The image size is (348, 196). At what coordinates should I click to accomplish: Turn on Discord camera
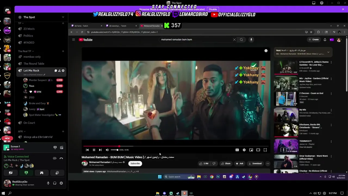tap(11, 173)
